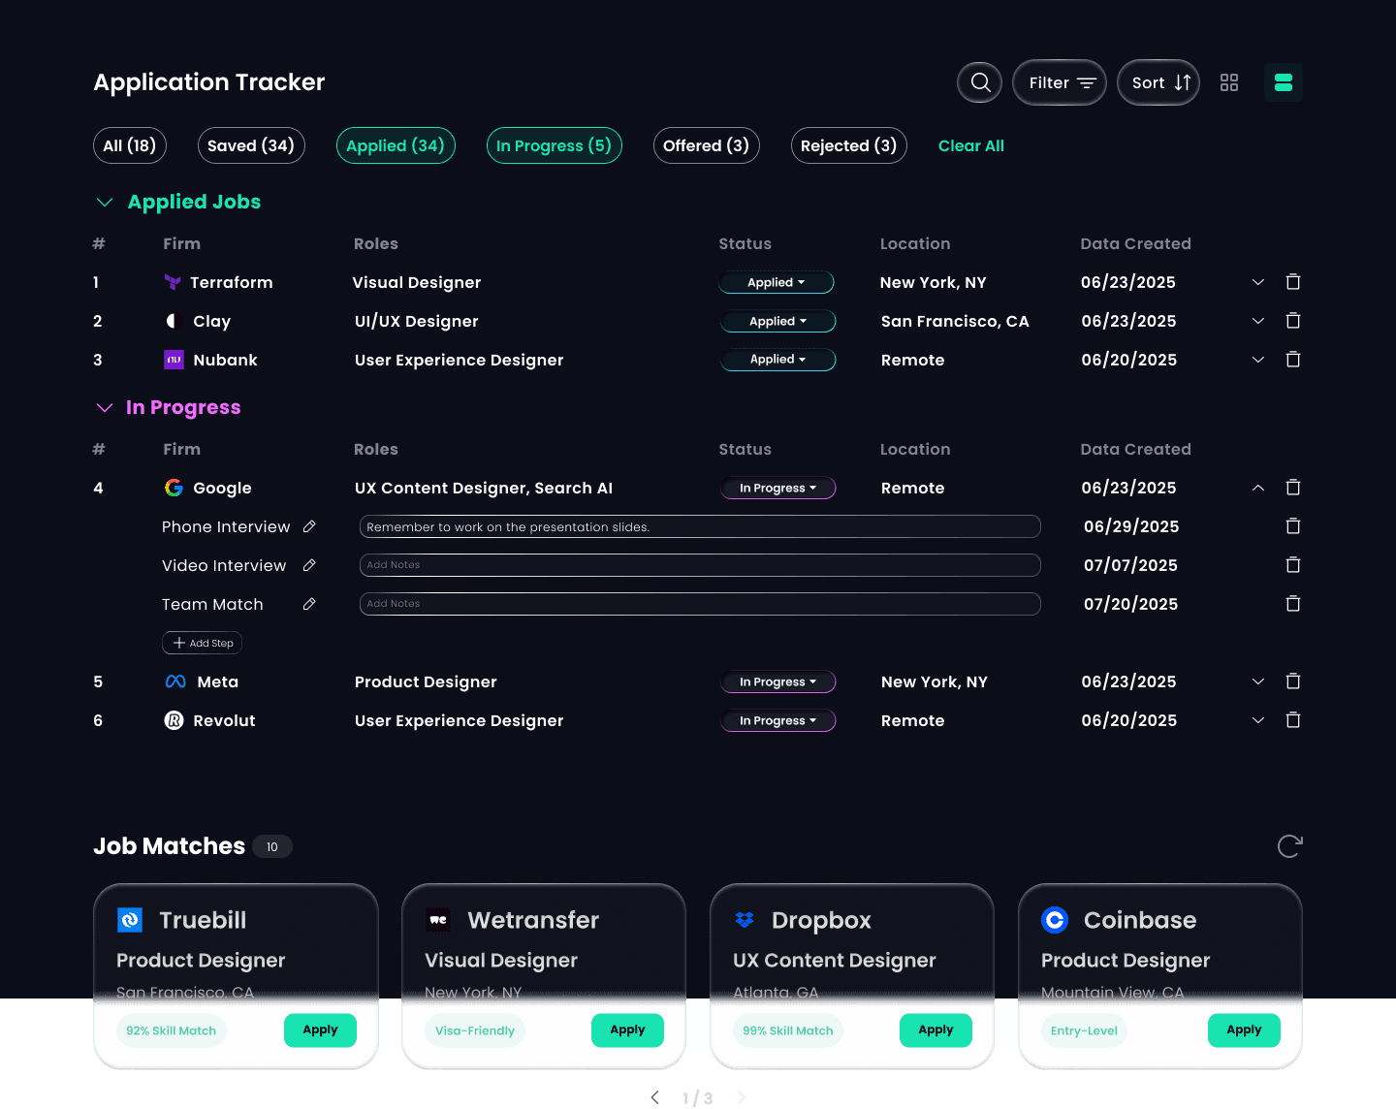Open the Sort button
The image size is (1396, 1109).
point(1158,82)
